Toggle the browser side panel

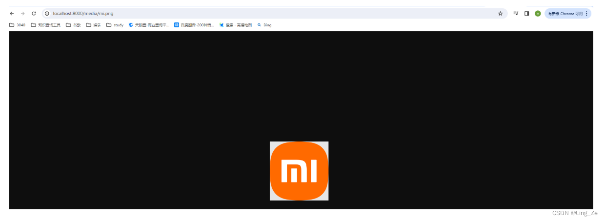pyautogui.click(x=526, y=14)
